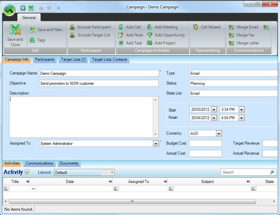
Task: Toggle the pin on Assigned To column
Action: pos(165,182)
